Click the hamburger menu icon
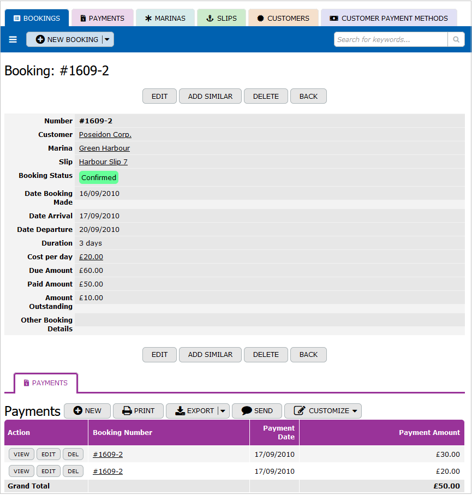 pyautogui.click(x=13, y=40)
